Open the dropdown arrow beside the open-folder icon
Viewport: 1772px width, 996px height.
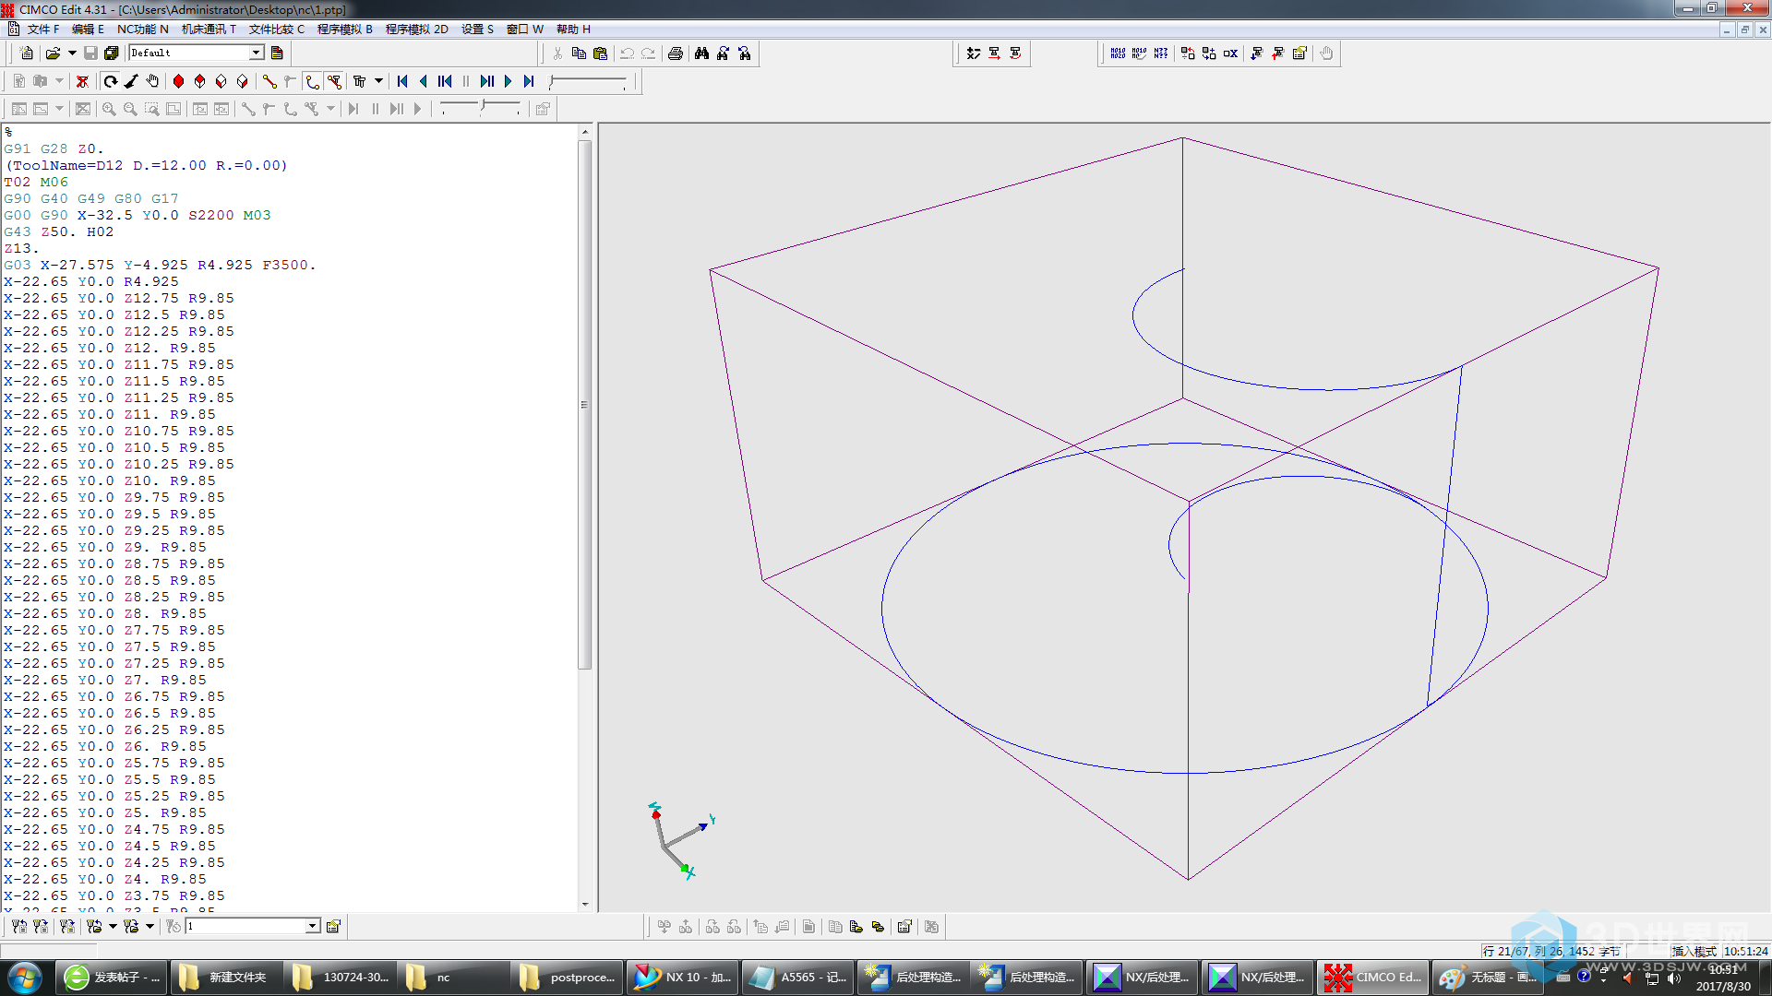coord(72,53)
